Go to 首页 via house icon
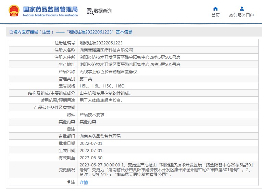Viewport: 262px width, 190px height. (x=215, y=9)
